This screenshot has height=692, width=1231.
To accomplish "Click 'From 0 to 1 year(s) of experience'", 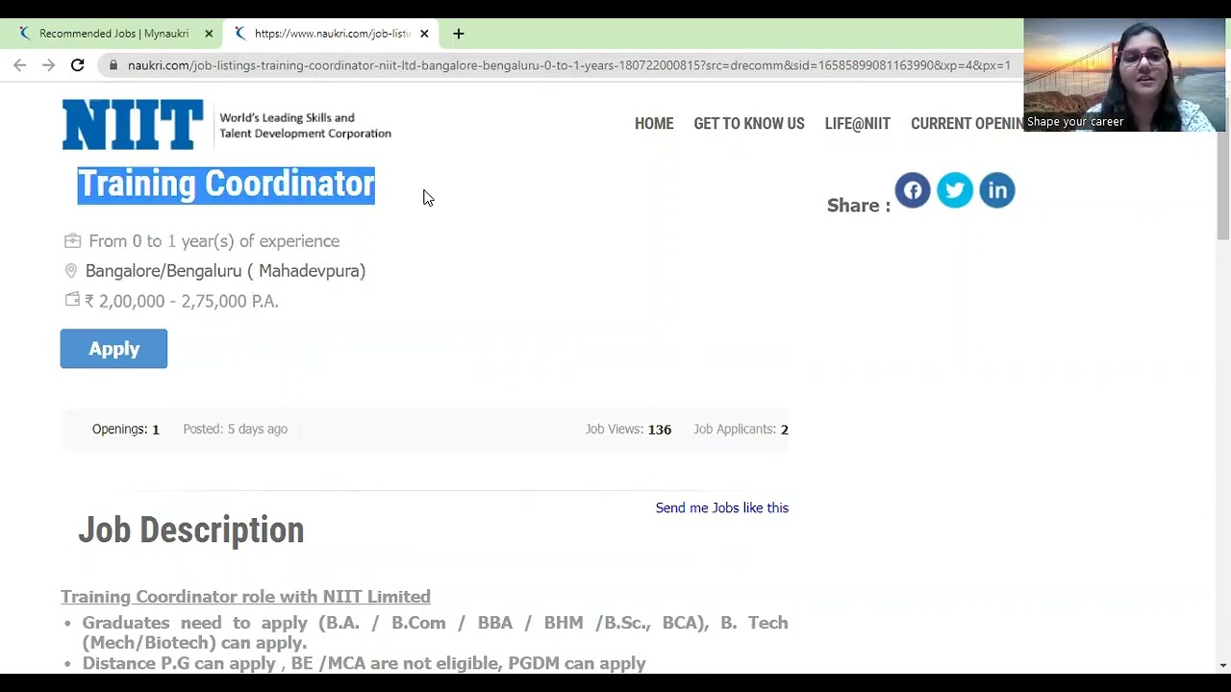I will point(214,241).
